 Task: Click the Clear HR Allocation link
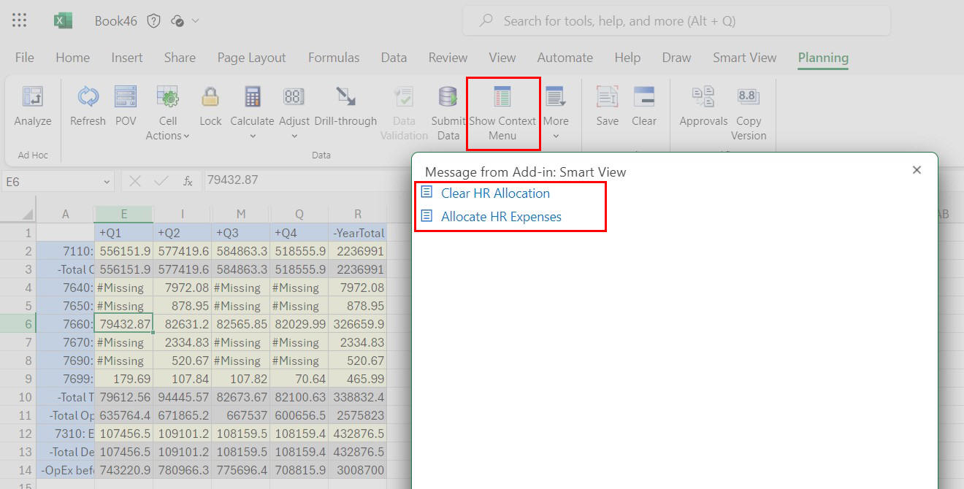(495, 193)
